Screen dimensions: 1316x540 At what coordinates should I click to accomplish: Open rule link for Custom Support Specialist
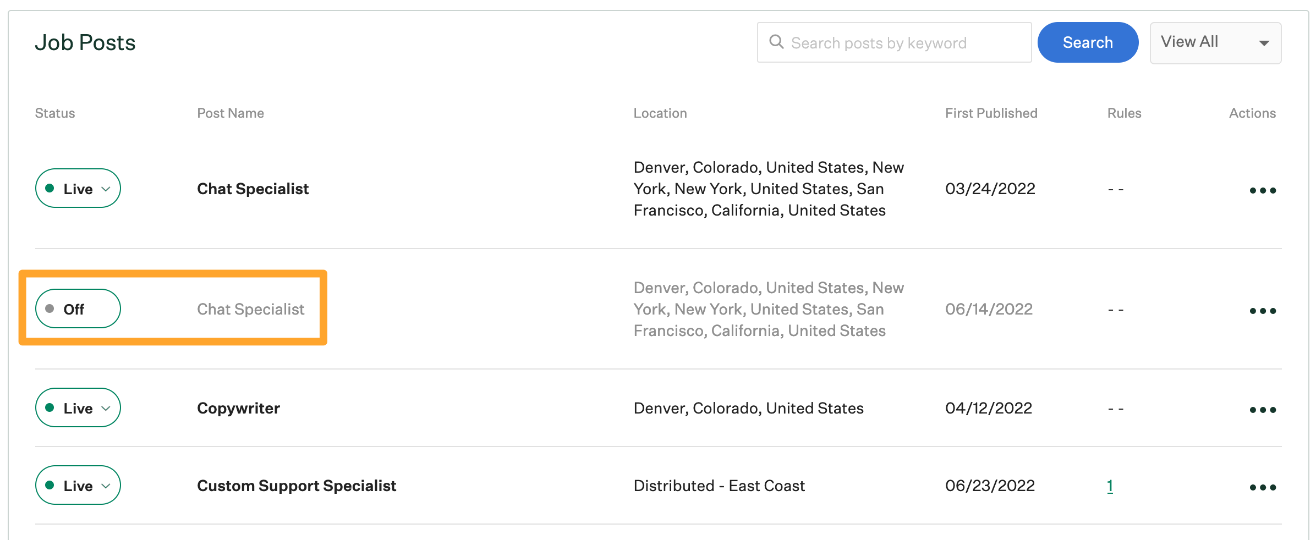(x=1110, y=486)
